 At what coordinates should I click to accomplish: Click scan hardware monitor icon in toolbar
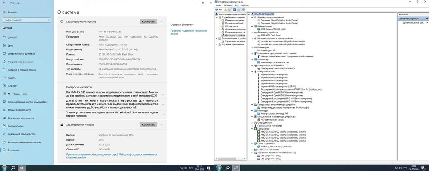pos(244,9)
